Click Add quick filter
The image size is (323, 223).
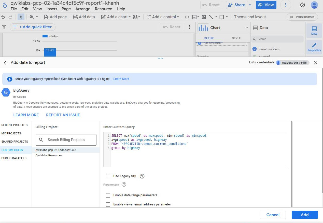tap(32, 27)
